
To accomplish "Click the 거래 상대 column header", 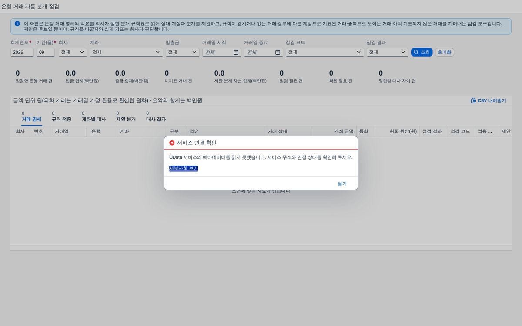I will 288,131.
